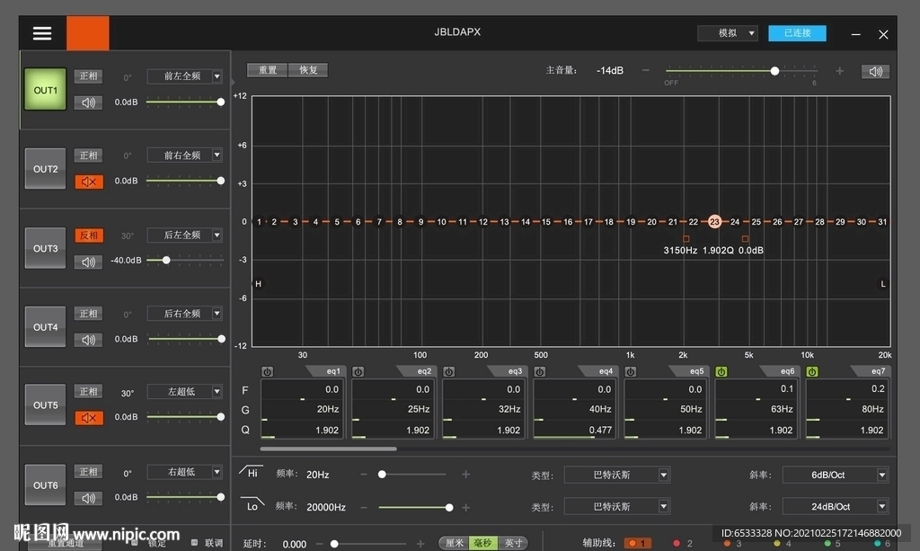
Task: Click the Lo-pass filter icon
Action: pyautogui.click(x=252, y=505)
